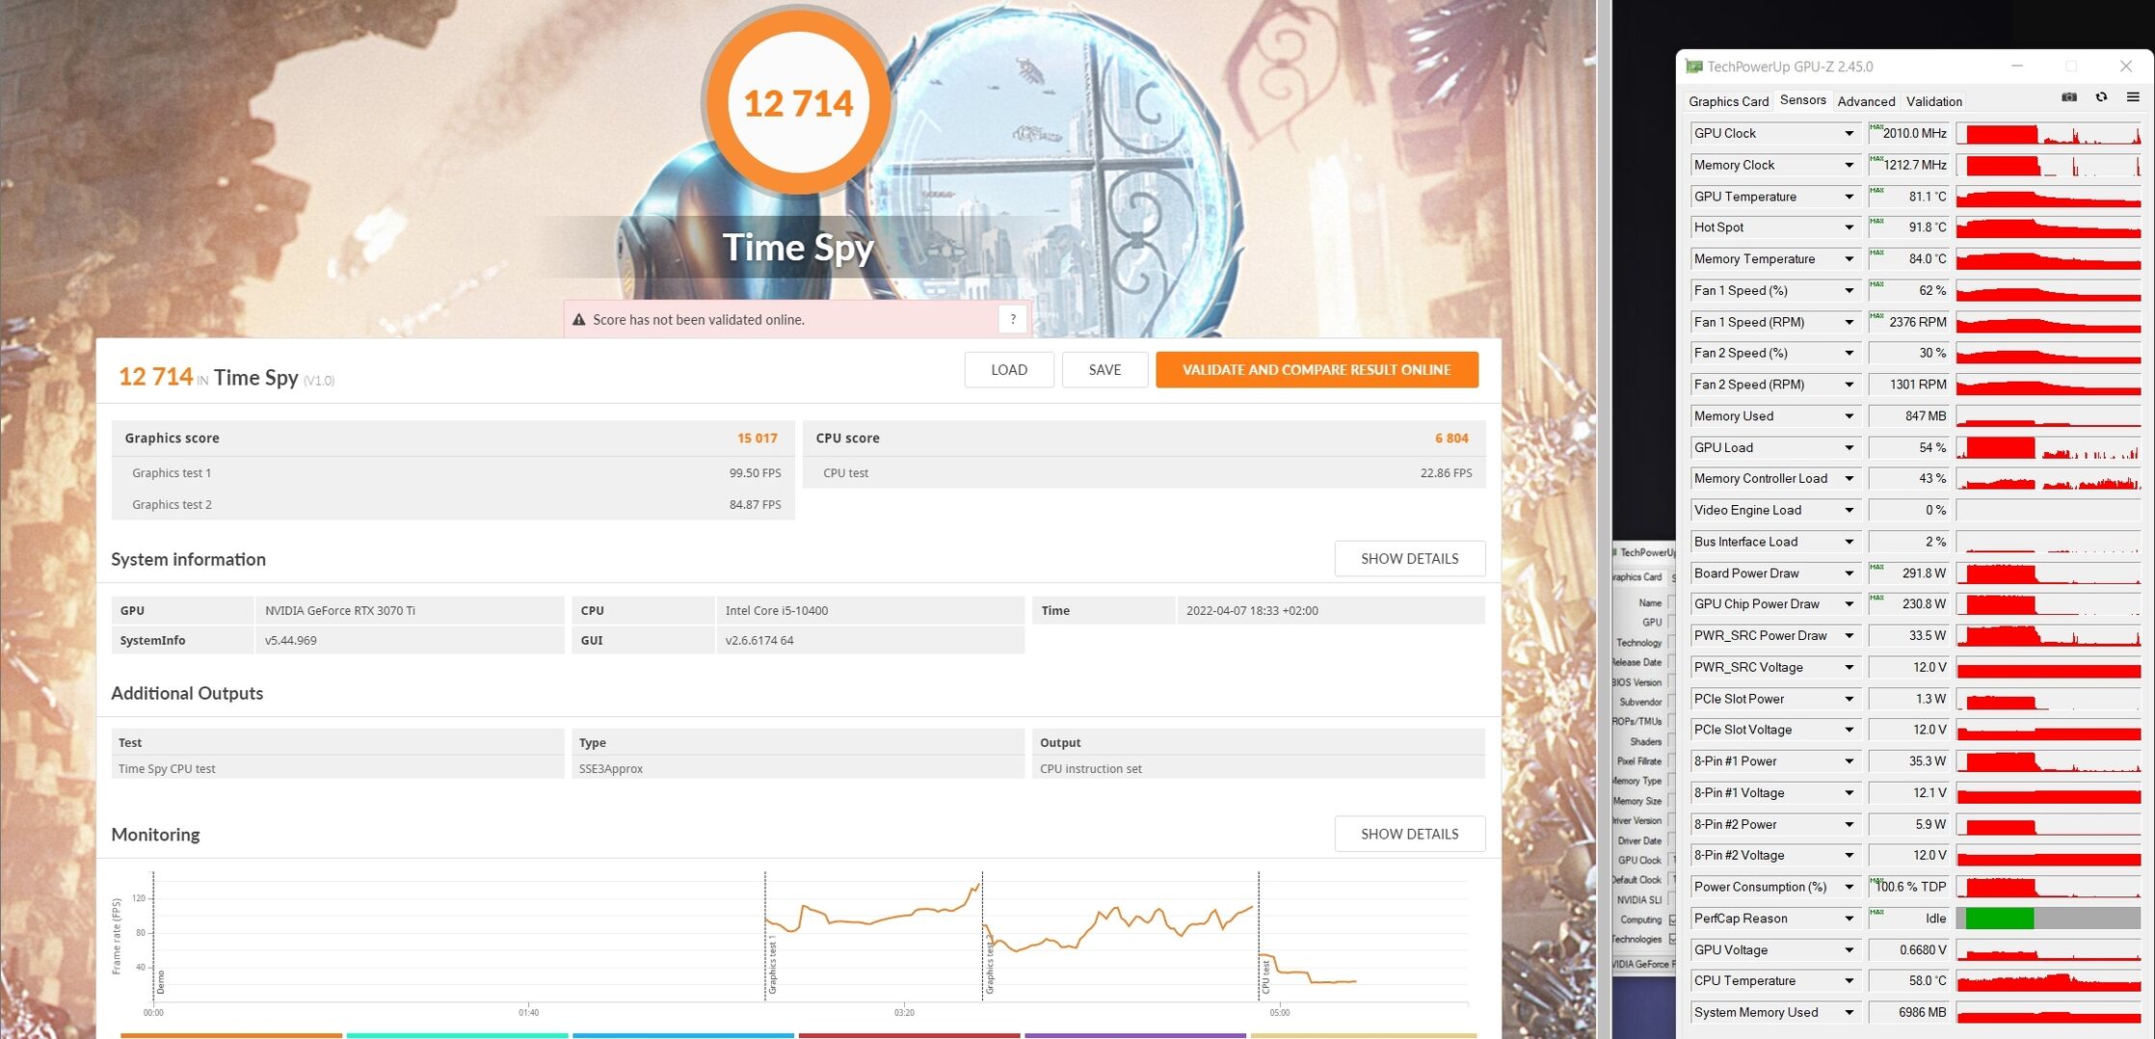Show details for System information
The width and height of the screenshot is (2155, 1039).
1409,559
